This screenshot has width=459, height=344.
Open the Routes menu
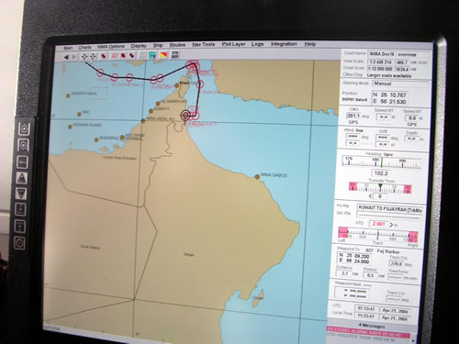click(x=177, y=45)
